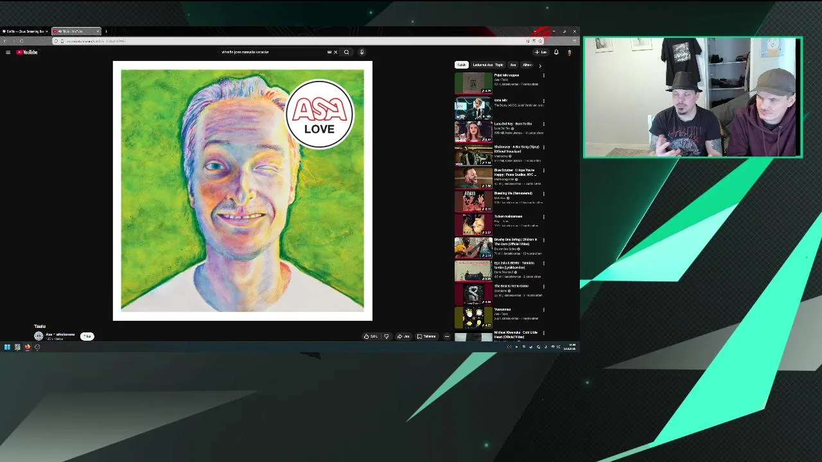Click the taskbar clock

[x=570, y=347]
